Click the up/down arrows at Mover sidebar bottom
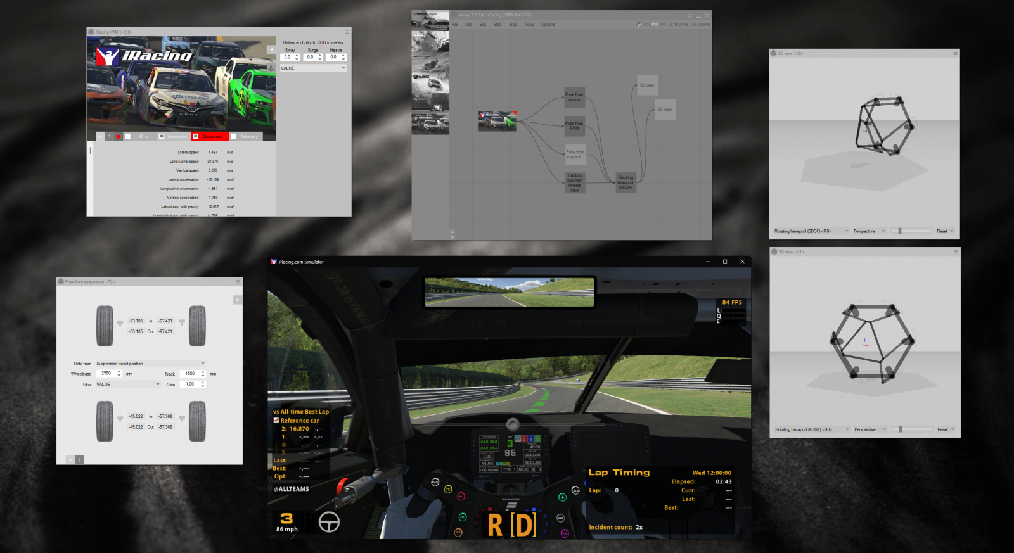 coord(452,234)
